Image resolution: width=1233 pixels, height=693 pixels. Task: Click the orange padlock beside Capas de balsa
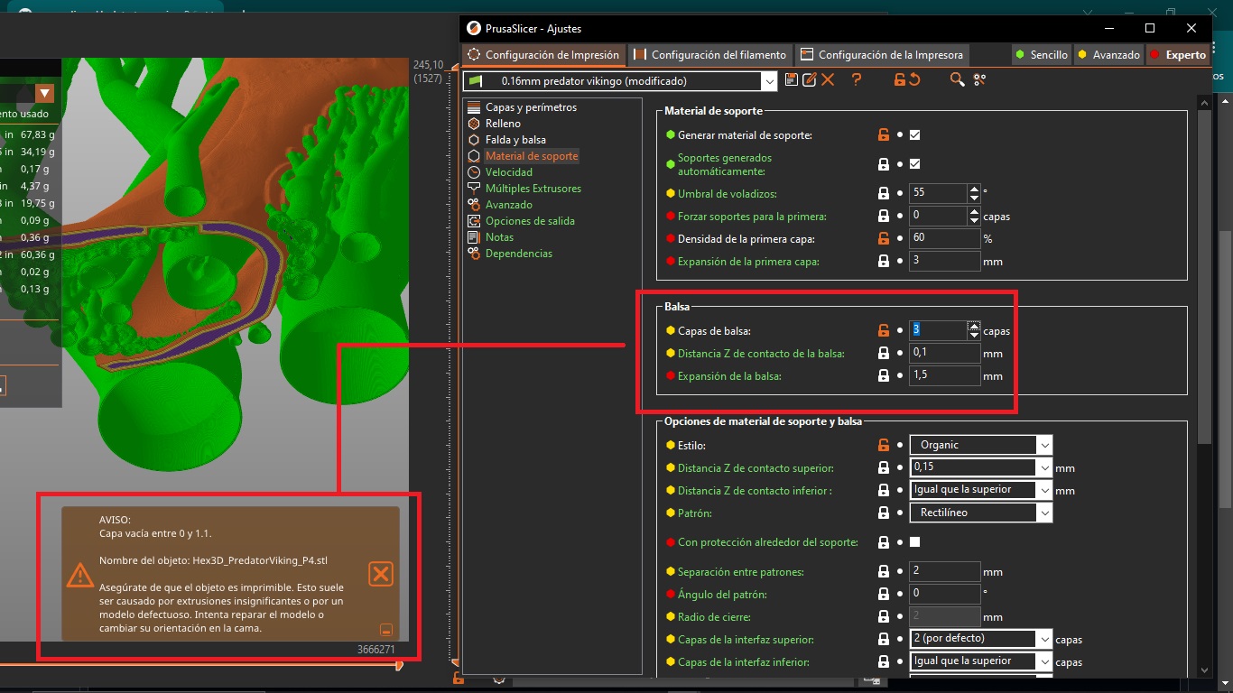[884, 331]
